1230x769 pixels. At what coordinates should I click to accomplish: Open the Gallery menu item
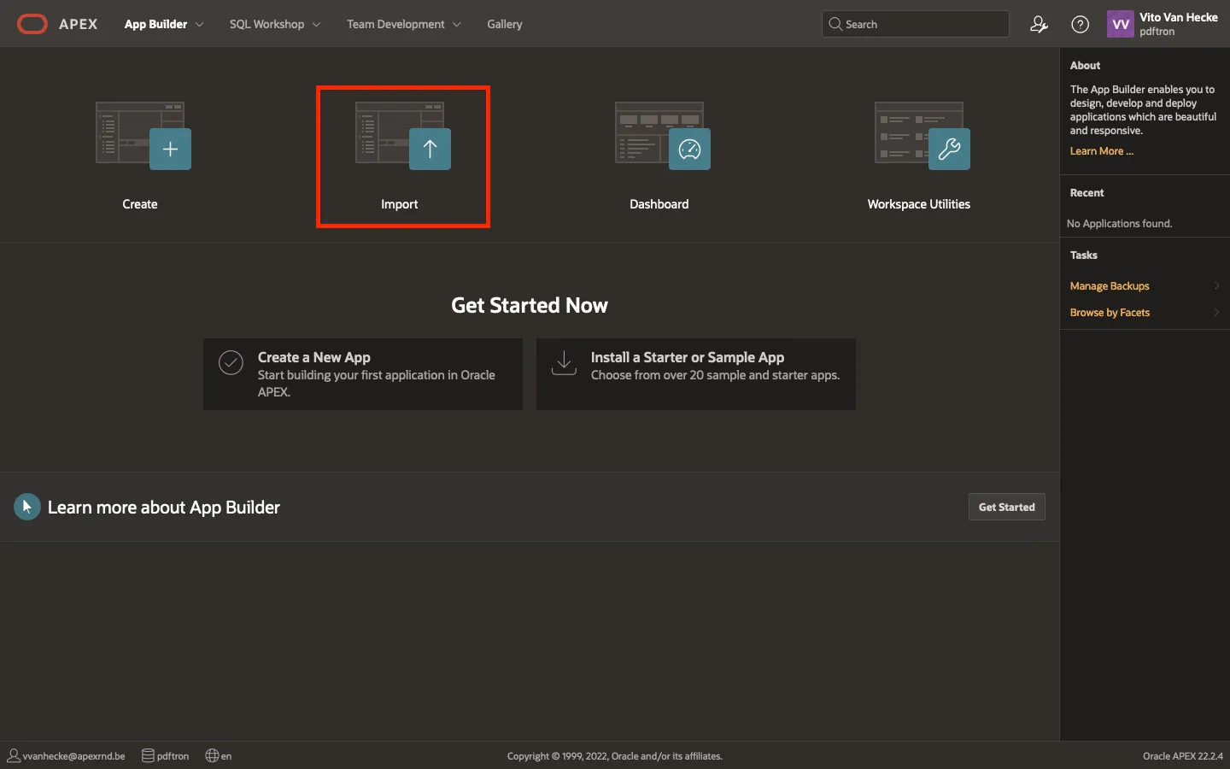(x=504, y=24)
